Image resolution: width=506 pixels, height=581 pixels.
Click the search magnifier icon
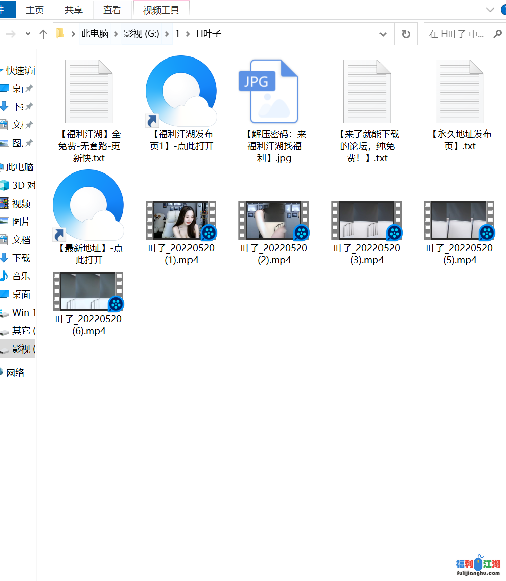(x=497, y=34)
